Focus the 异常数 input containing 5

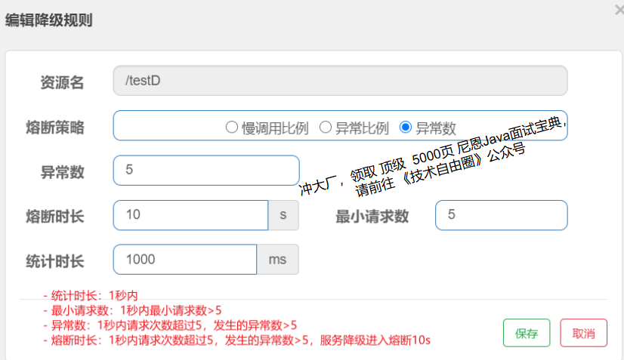206,171
